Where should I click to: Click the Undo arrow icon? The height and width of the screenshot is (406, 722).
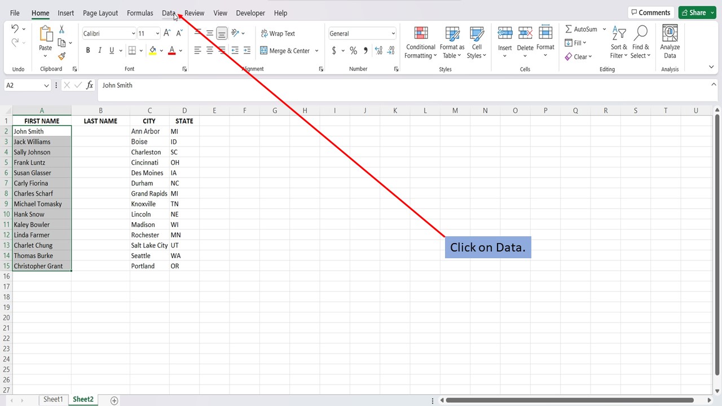[x=15, y=29]
